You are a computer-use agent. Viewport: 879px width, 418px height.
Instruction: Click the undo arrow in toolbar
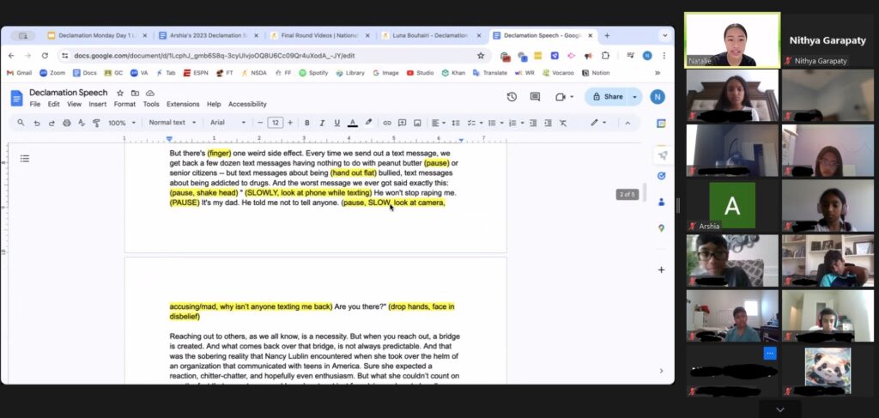point(38,123)
